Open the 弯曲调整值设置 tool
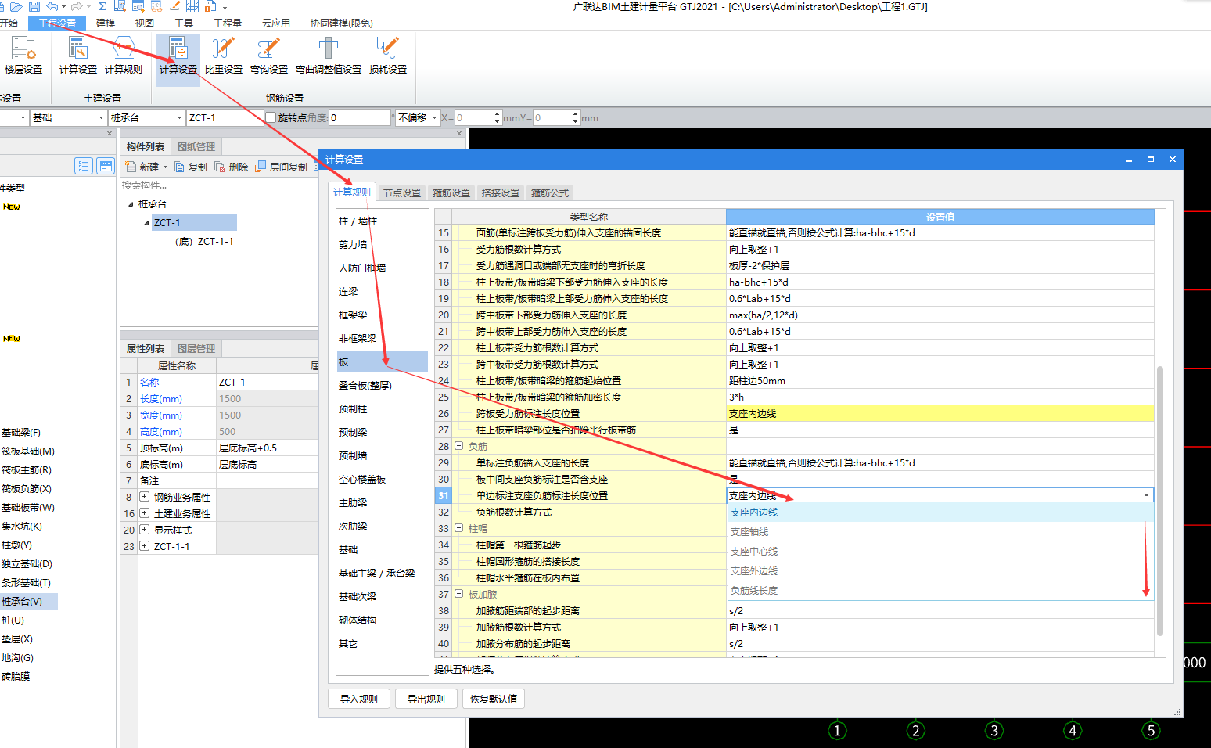Viewport: 1211px width, 748px height. coord(329,56)
